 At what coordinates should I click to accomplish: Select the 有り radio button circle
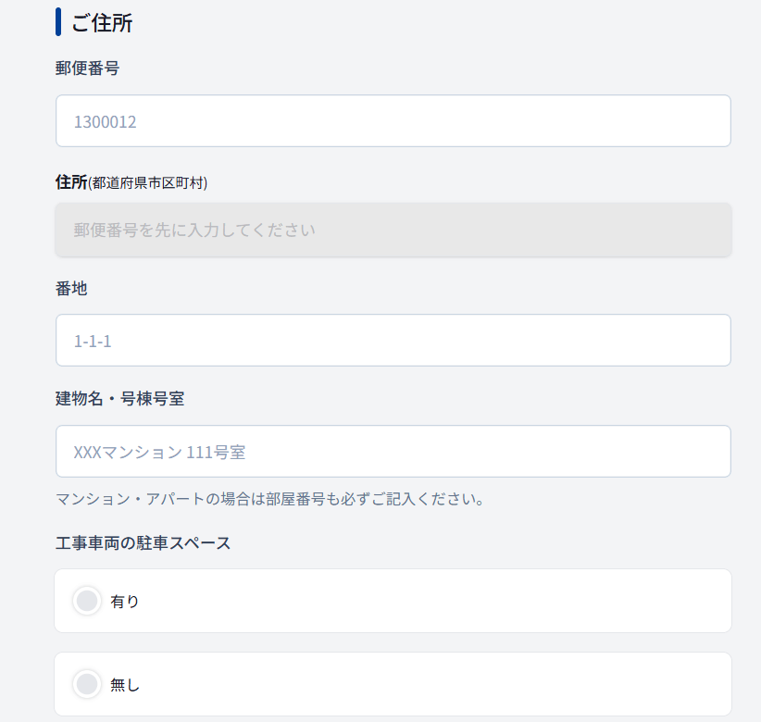click(x=87, y=601)
